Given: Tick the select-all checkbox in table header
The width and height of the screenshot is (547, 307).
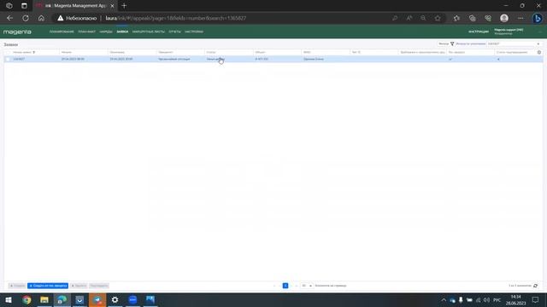Looking at the screenshot, I should (x=8, y=52).
